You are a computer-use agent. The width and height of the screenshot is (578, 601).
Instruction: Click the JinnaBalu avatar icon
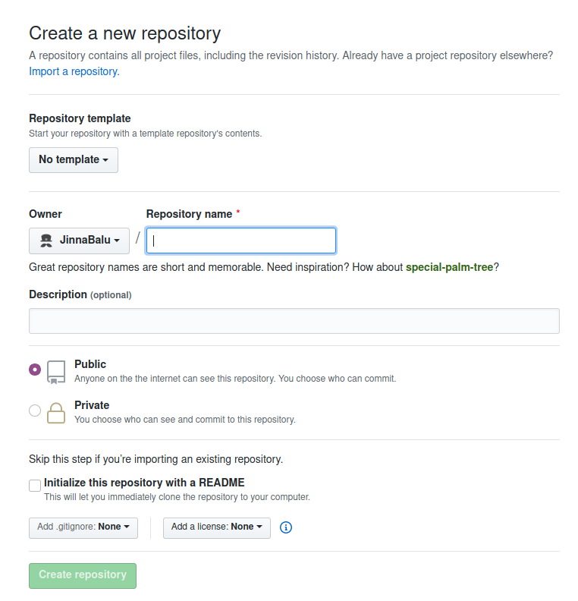(46, 241)
